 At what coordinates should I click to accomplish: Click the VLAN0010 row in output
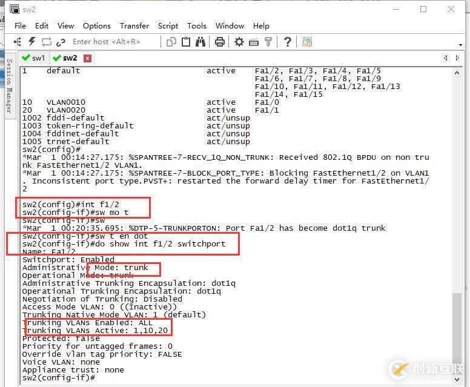150,102
